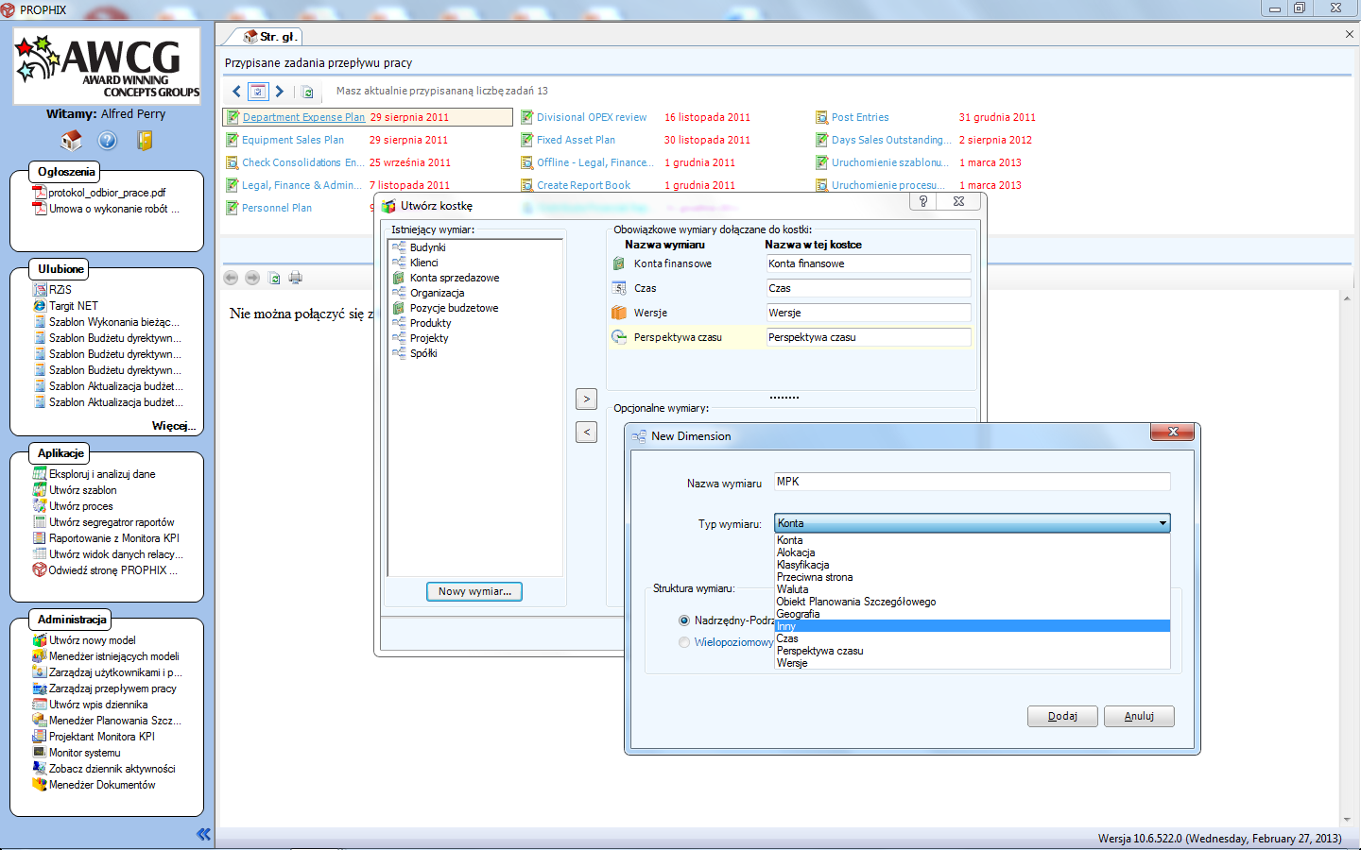Open the Fixed Asset Plan task
The height and width of the screenshot is (850, 1361).
[x=576, y=140]
